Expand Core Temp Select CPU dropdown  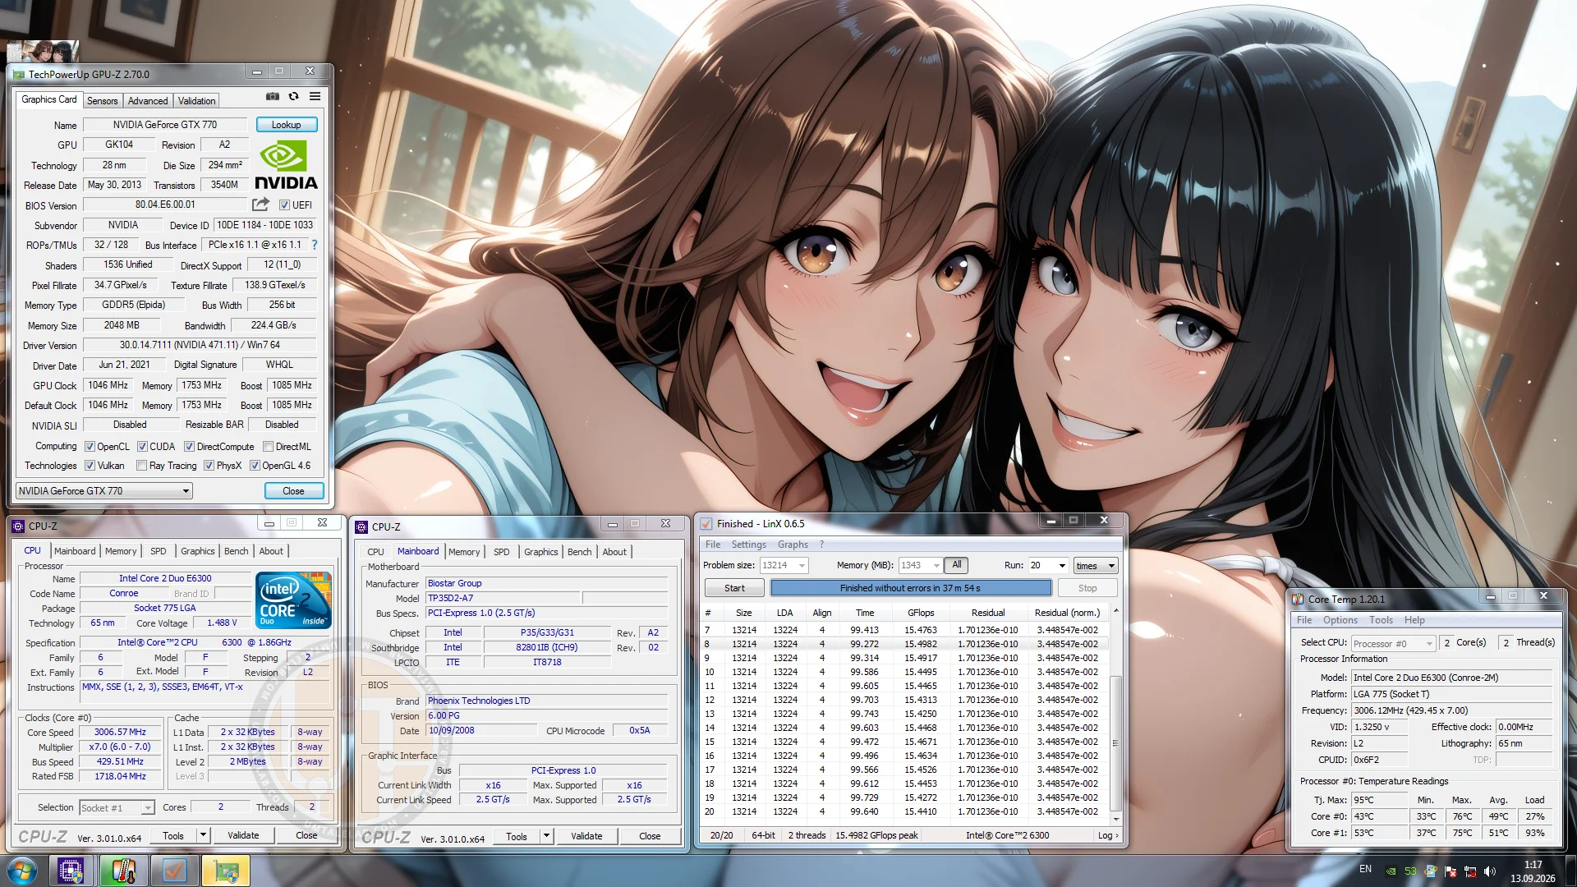(x=1393, y=644)
